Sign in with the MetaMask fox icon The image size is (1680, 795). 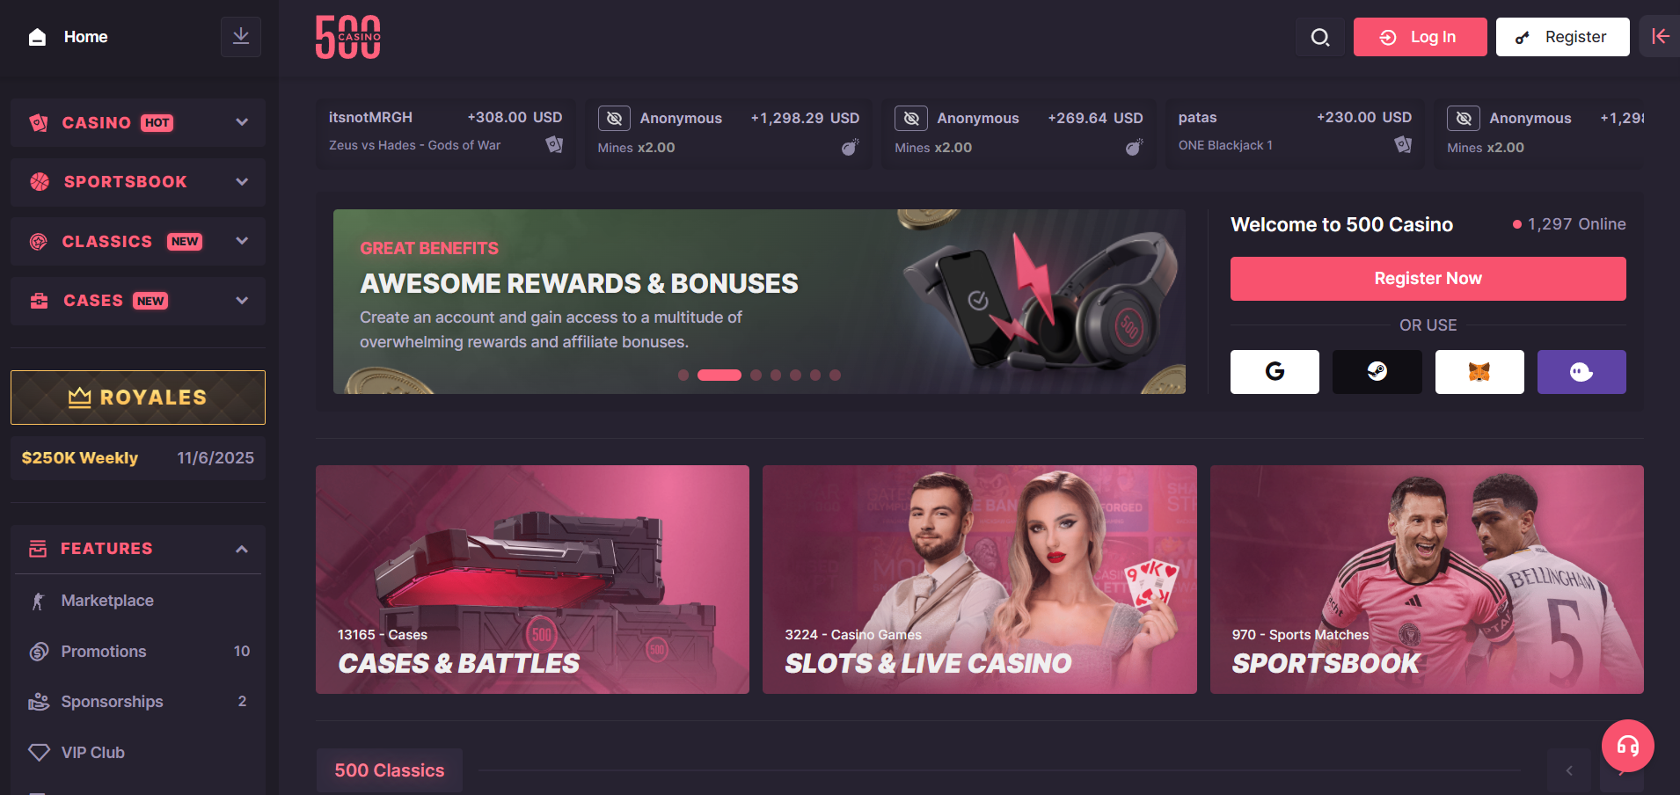pyautogui.click(x=1479, y=372)
